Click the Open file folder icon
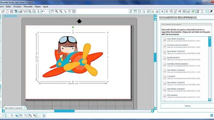The image size is (214, 120). (x=3, y=11)
